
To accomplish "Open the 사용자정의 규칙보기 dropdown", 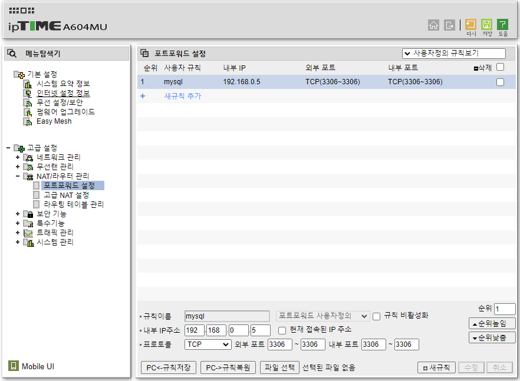I will 454,54.
